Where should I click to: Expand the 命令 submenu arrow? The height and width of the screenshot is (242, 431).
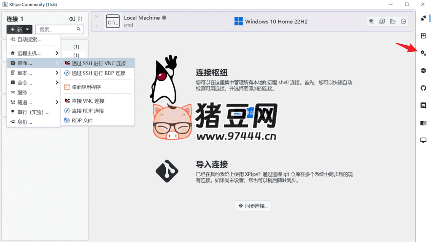[x=57, y=82]
